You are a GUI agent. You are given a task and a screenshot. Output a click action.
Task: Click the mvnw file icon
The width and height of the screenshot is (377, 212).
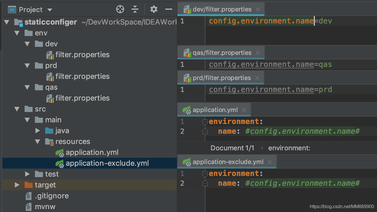(x=29, y=207)
